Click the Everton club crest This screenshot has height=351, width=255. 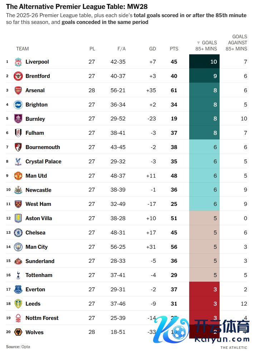tap(18, 290)
